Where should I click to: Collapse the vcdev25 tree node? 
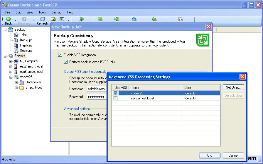[x=11, y=77]
